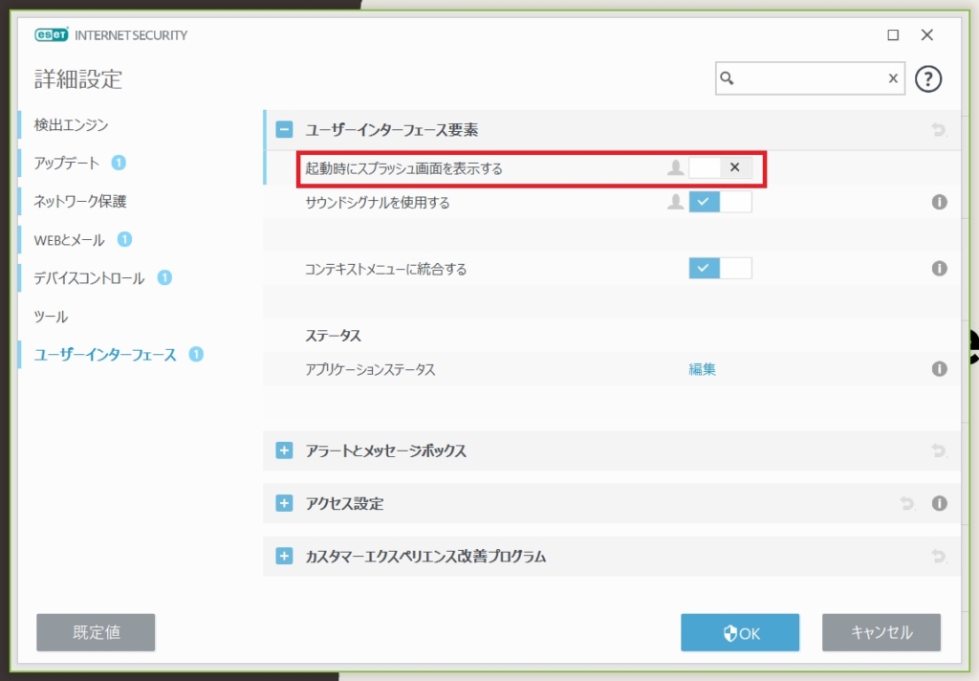979x681 pixels.
Task: Open アップデート category
Action: click(x=66, y=163)
